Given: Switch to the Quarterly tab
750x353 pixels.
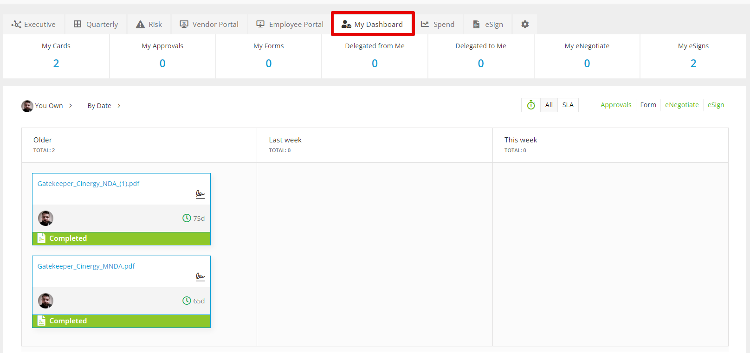Looking at the screenshot, I should pyautogui.click(x=96, y=24).
